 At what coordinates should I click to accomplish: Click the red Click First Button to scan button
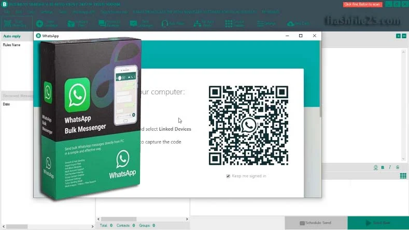(362, 4)
